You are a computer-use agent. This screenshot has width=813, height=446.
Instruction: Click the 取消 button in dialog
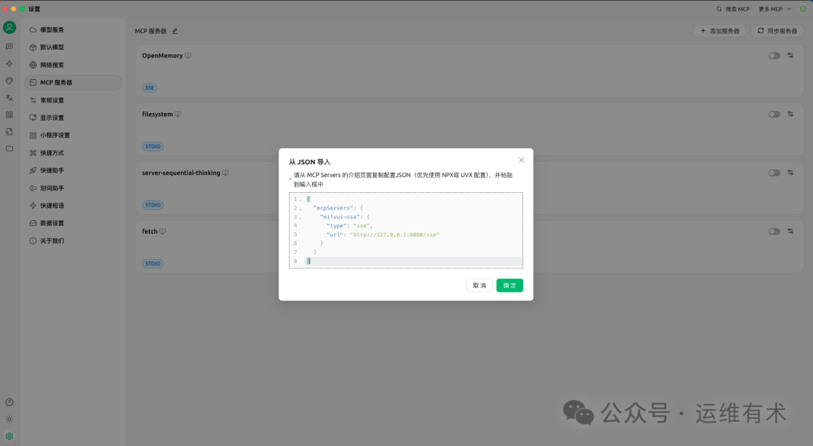(x=479, y=286)
